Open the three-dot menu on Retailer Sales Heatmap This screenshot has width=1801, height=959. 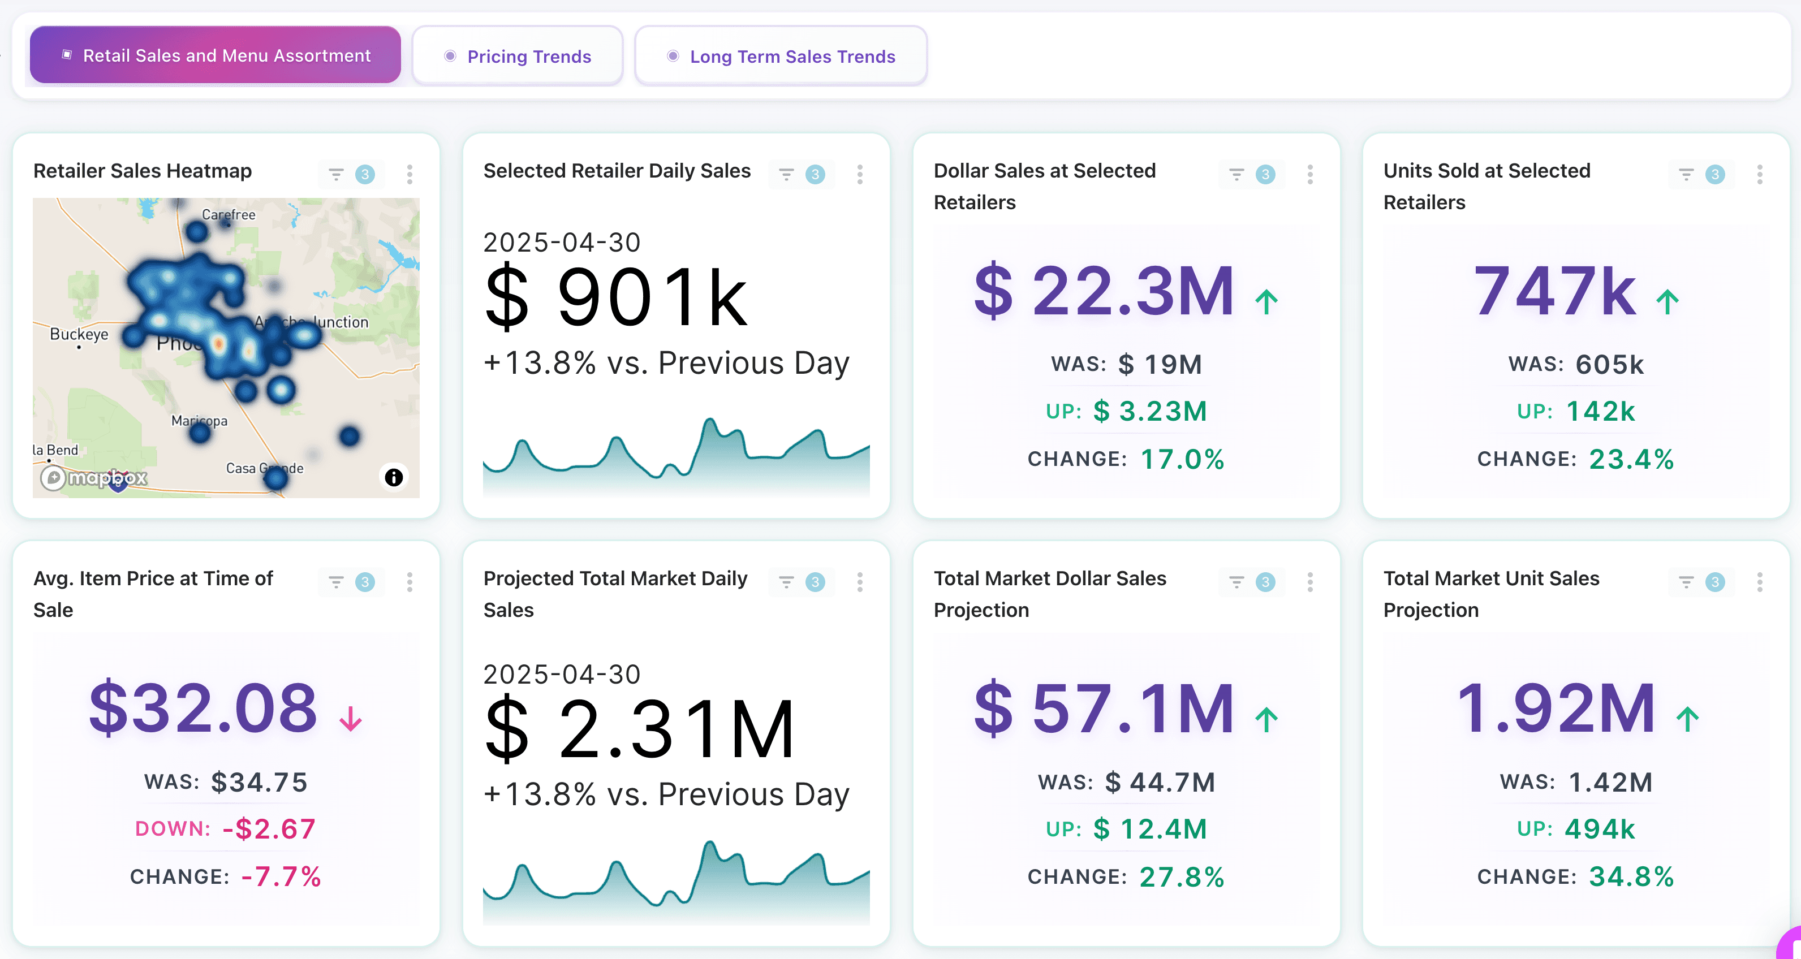[x=410, y=174]
